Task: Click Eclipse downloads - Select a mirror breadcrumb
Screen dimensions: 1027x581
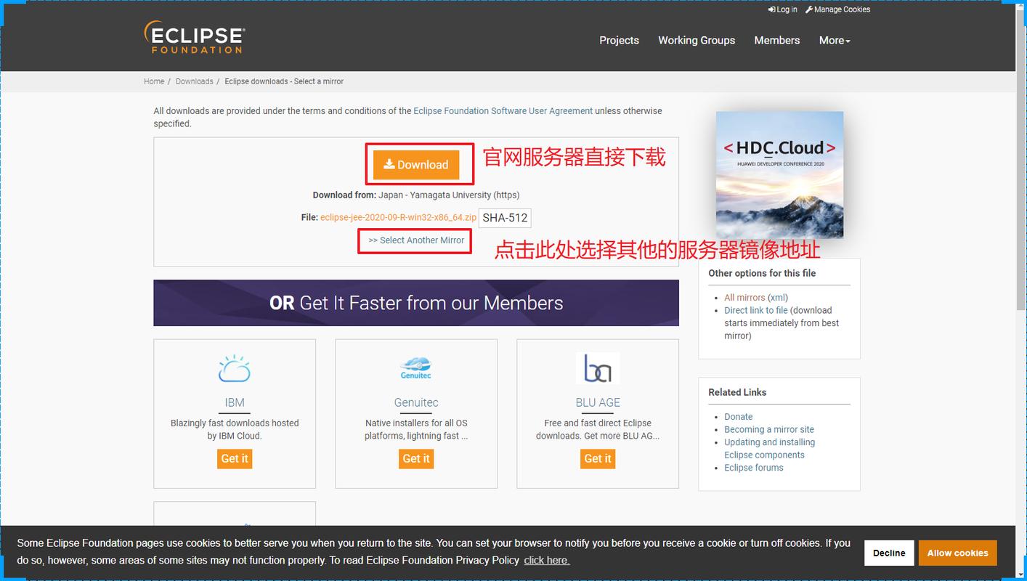Action: pyautogui.click(x=284, y=81)
